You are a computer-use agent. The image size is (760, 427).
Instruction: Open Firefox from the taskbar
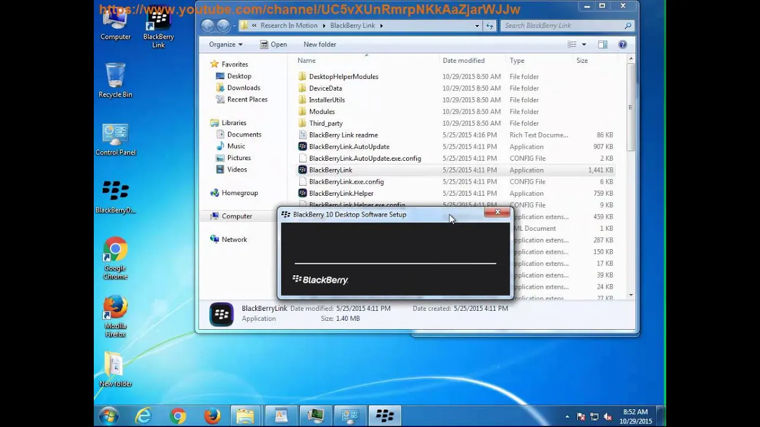(212, 416)
